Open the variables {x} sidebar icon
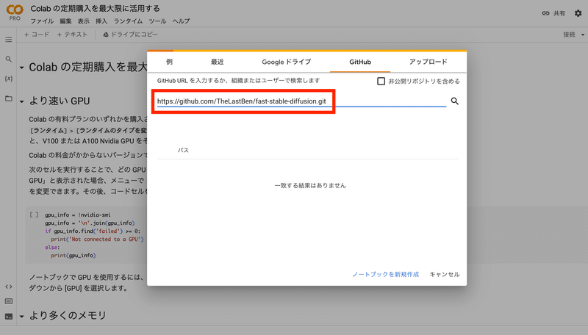588x335 pixels. (9, 79)
